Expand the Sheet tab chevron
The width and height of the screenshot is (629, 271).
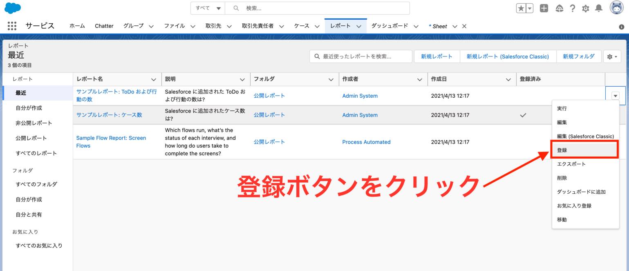click(x=455, y=26)
